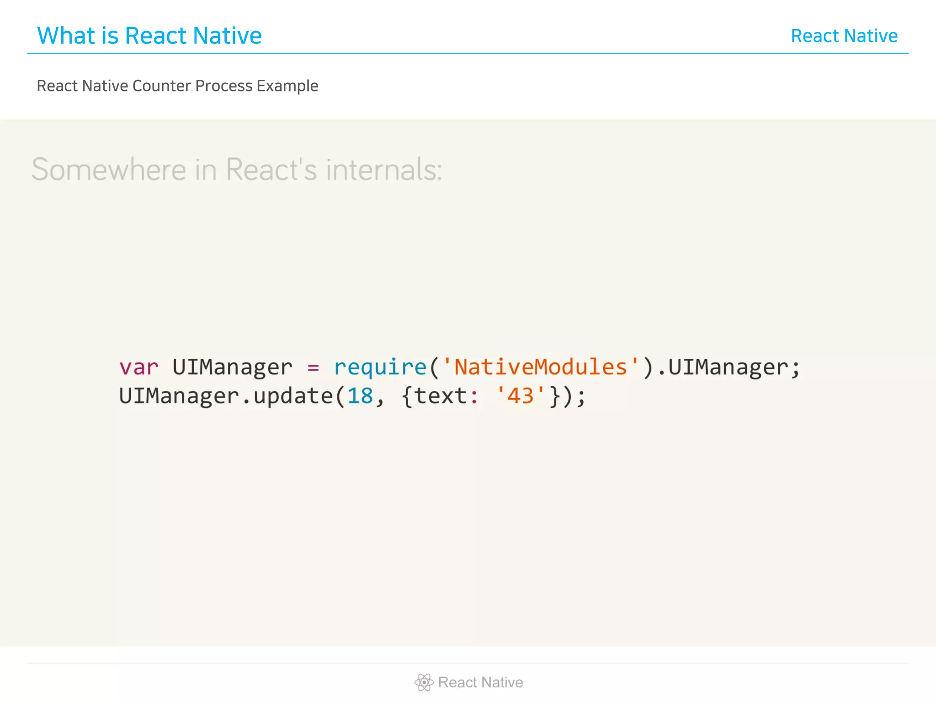
Task: Click the 'React Native' footer text
Action: click(x=480, y=682)
